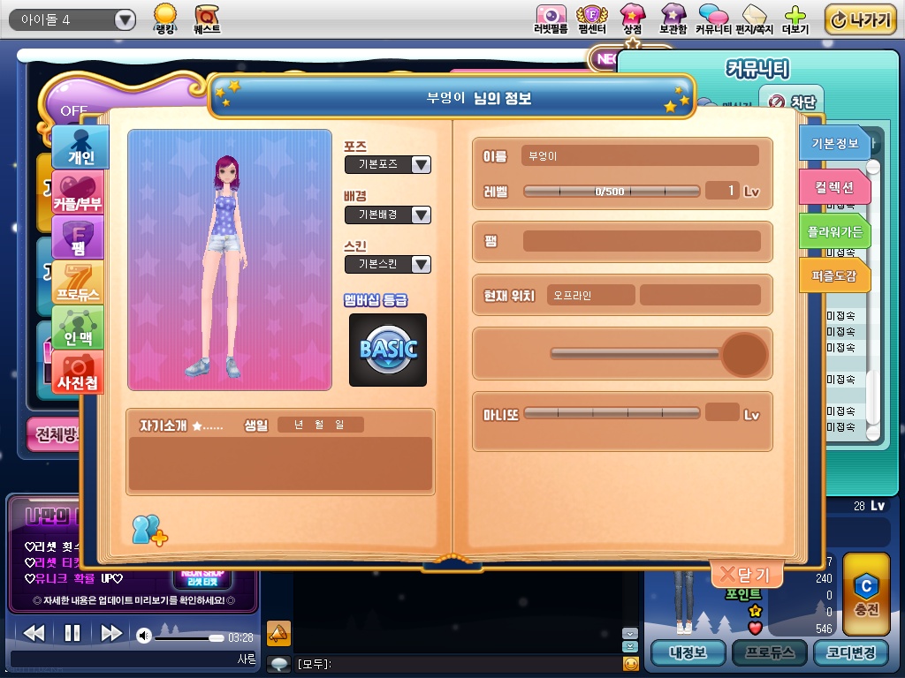Select the 사진첩 side tab
The width and height of the screenshot is (905, 678).
pyautogui.click(x=78, y=372)
